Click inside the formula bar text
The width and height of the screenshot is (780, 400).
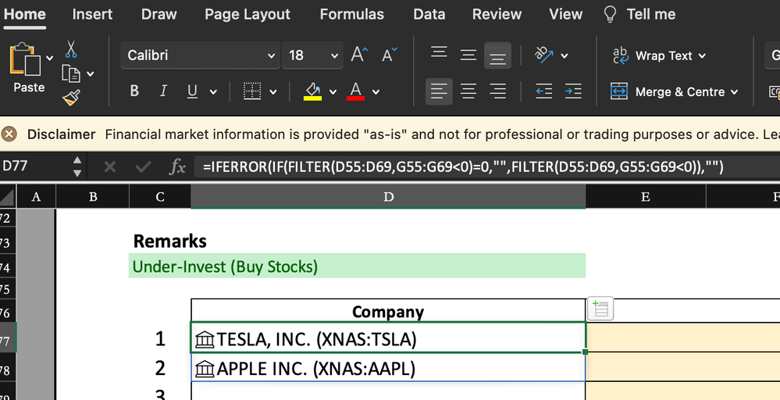coord(463,166)
